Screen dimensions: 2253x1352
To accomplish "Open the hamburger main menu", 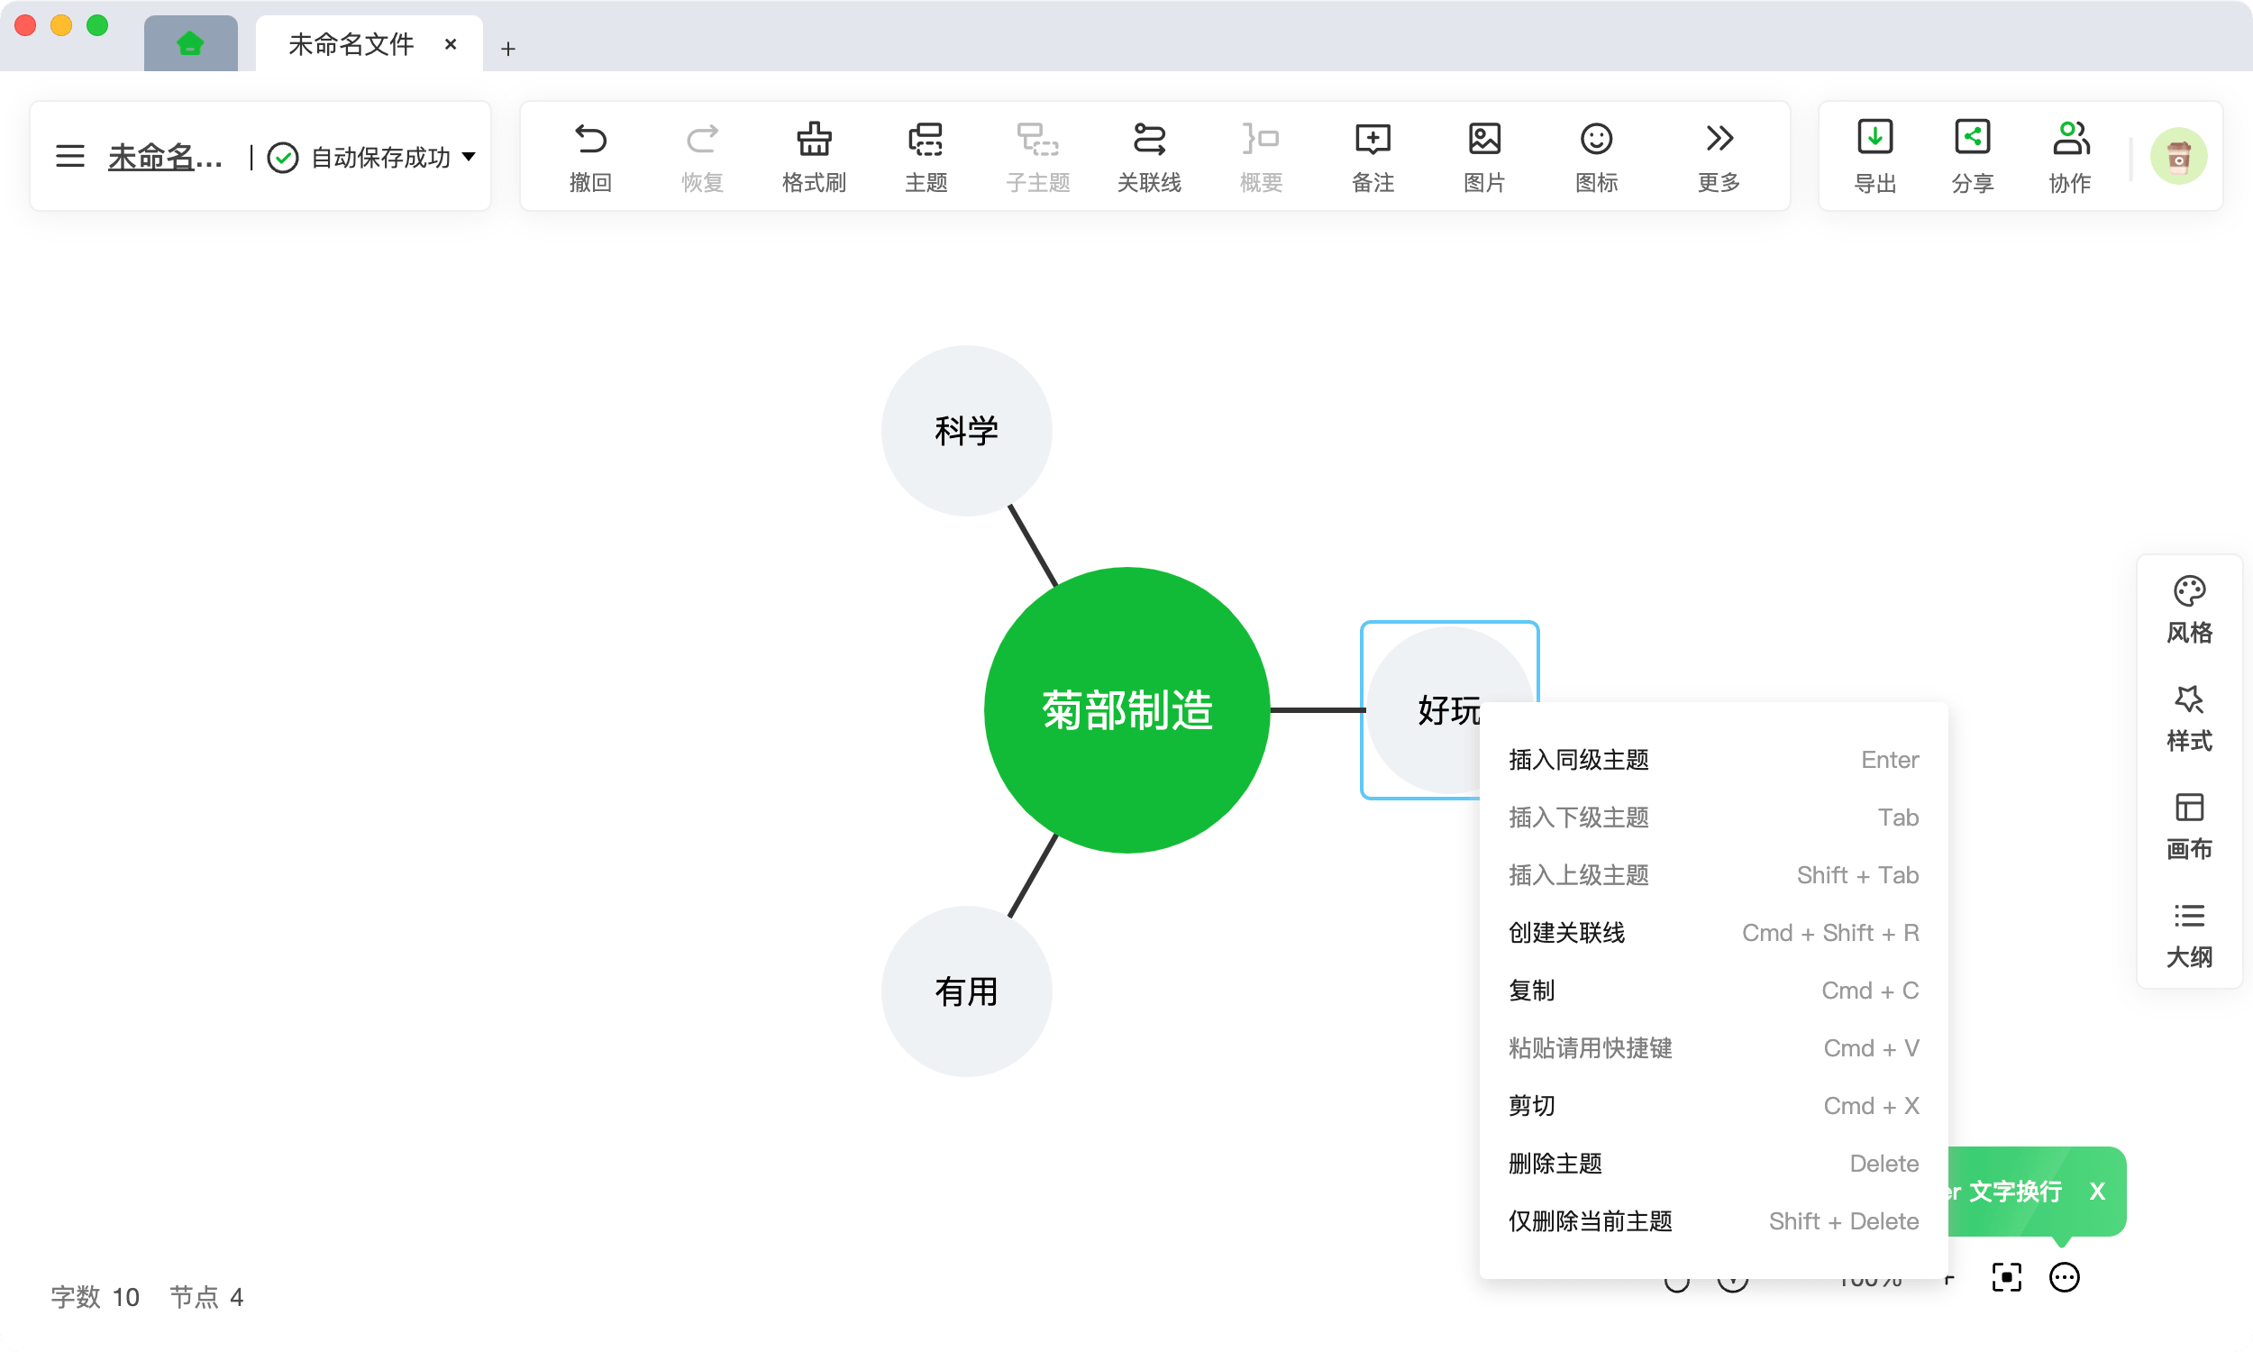I will coord(70,157).
